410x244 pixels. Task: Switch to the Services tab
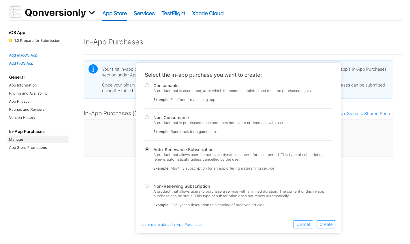point(144,13)
